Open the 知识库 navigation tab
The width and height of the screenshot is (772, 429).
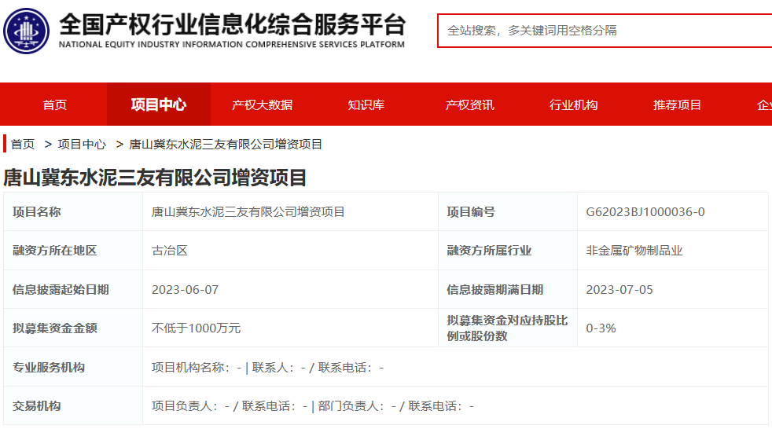(x=366, y=104)
